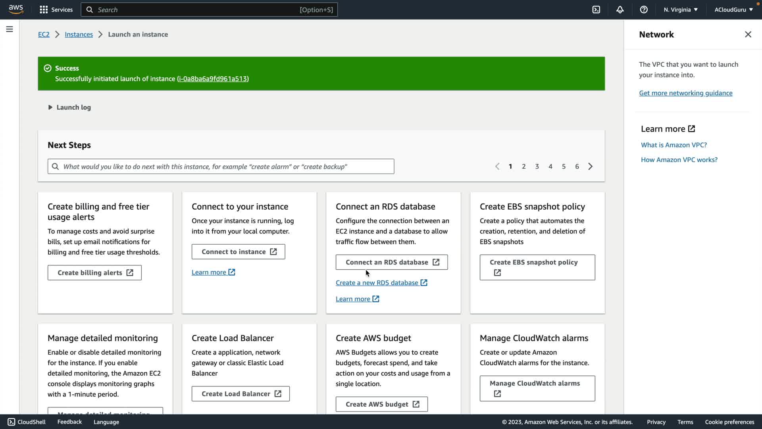Click the Create billing alerts button
762x429 pixels.
click(94, 273)
